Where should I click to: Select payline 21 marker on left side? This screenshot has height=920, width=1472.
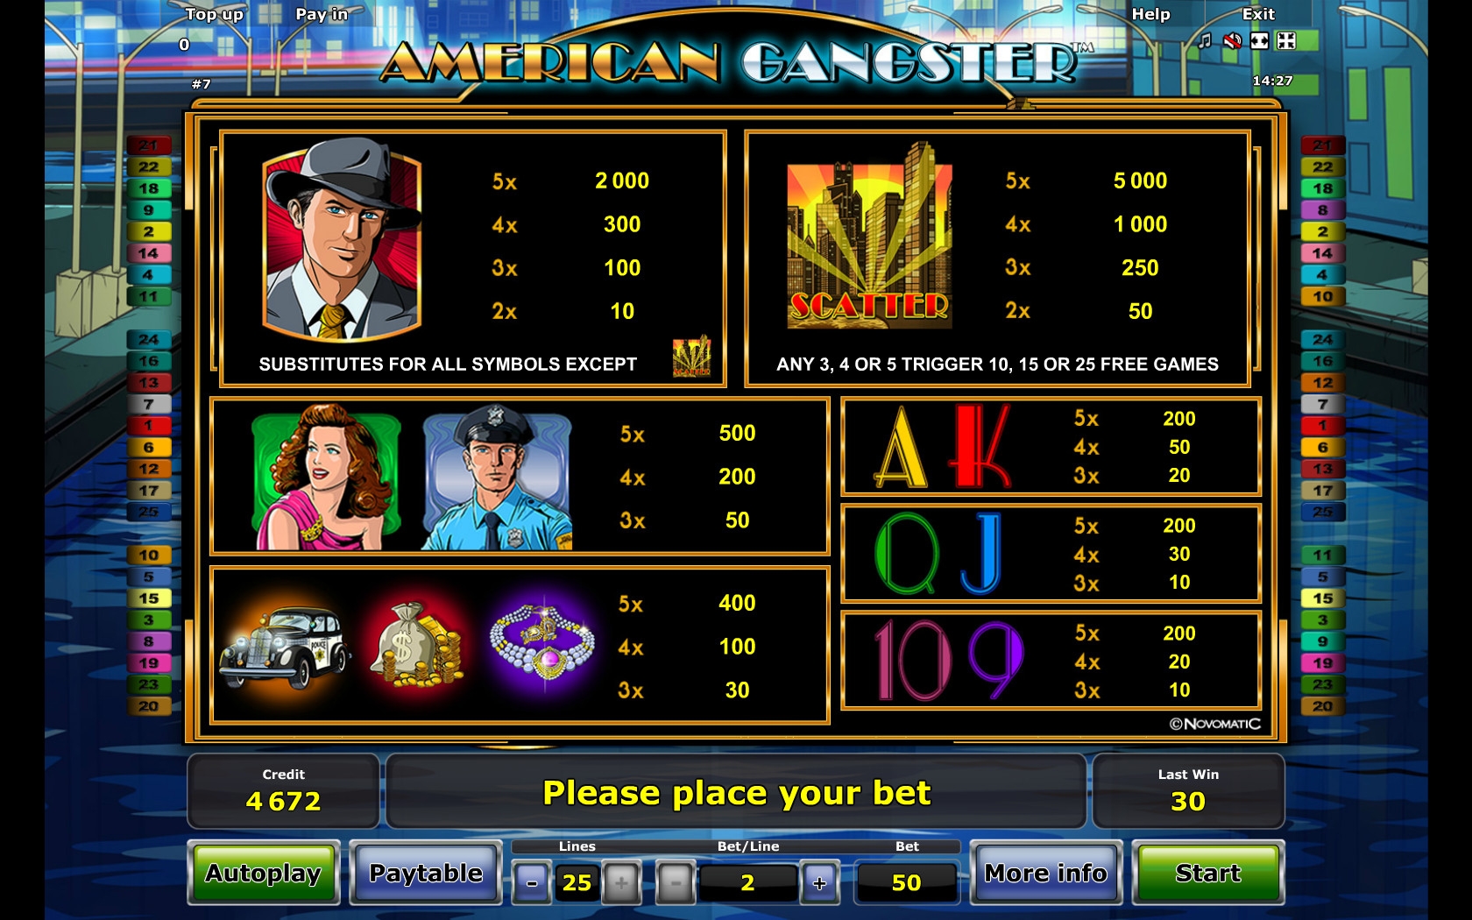click(148, 145)
